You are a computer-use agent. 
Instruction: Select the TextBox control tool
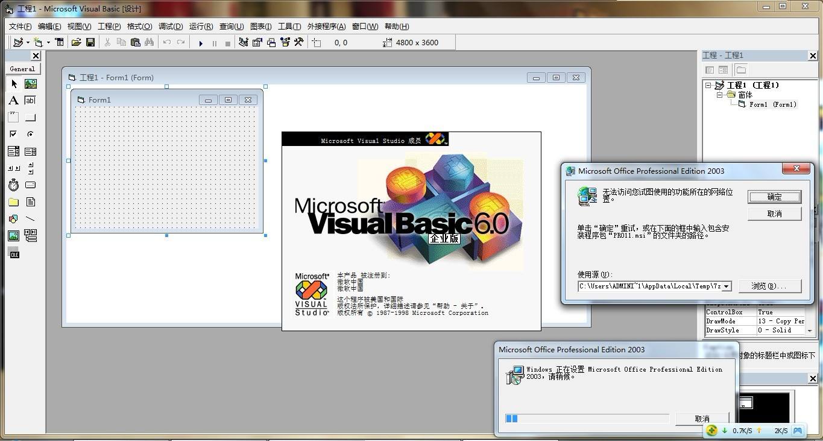[x=30, y=100]
